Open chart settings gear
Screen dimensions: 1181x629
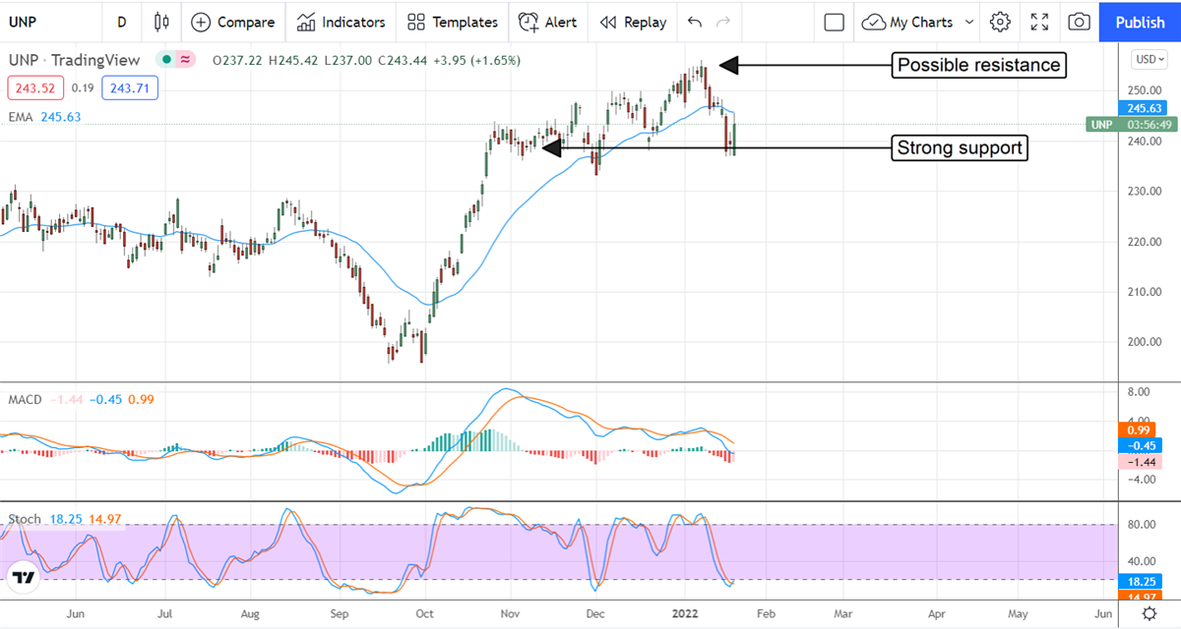tap(1000, 22)
